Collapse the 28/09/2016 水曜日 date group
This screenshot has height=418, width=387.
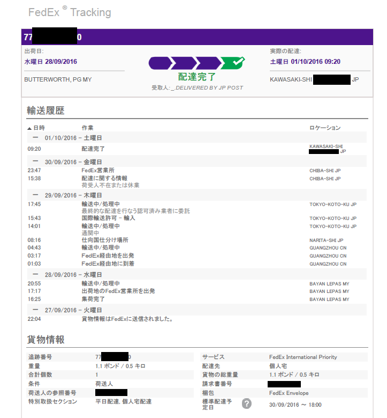pos(35,274)
